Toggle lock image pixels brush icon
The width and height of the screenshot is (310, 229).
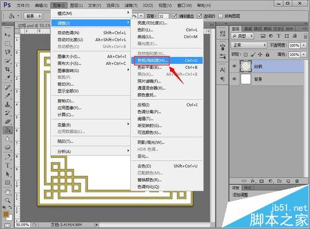(253, 55)
